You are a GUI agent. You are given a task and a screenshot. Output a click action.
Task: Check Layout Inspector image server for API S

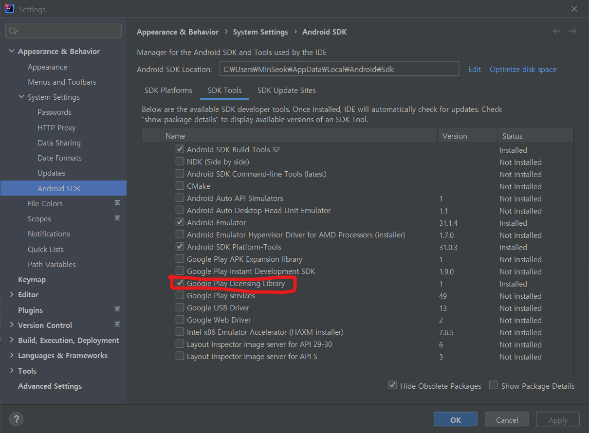180,356
